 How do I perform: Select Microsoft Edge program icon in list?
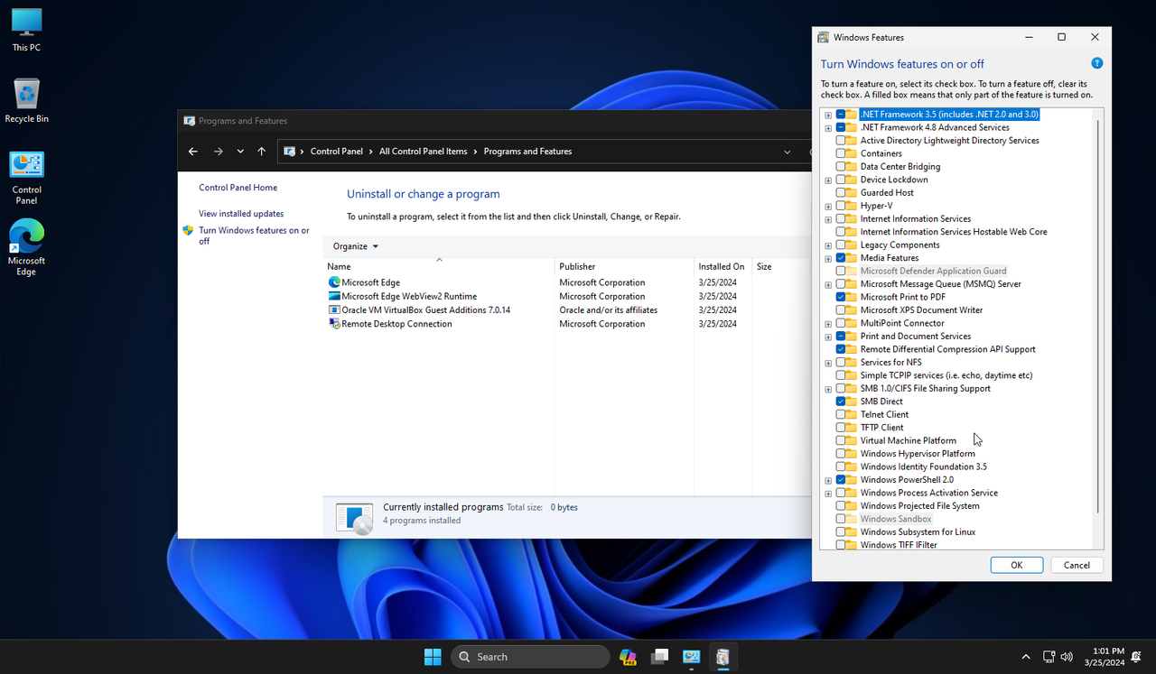[334, 282]
